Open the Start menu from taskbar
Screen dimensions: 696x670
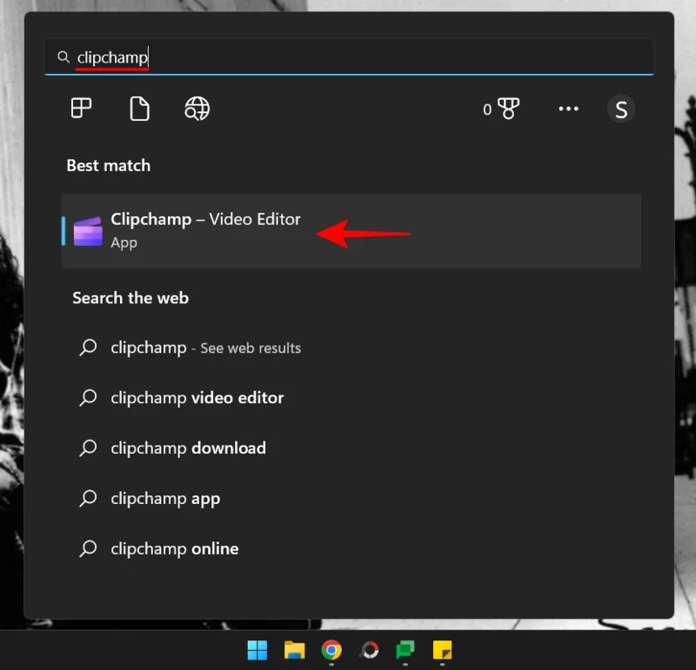(257, 650)
